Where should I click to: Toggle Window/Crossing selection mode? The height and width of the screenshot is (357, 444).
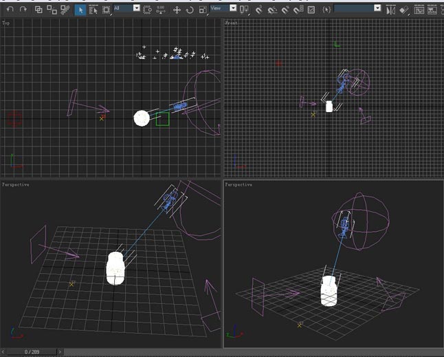(147, 10)
